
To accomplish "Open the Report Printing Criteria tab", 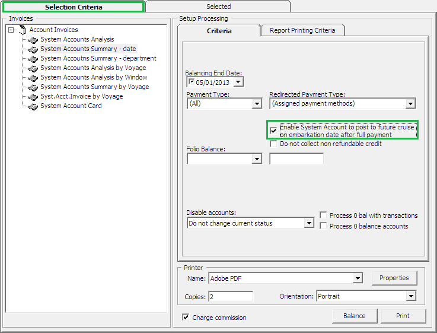I will pos(302,30).
